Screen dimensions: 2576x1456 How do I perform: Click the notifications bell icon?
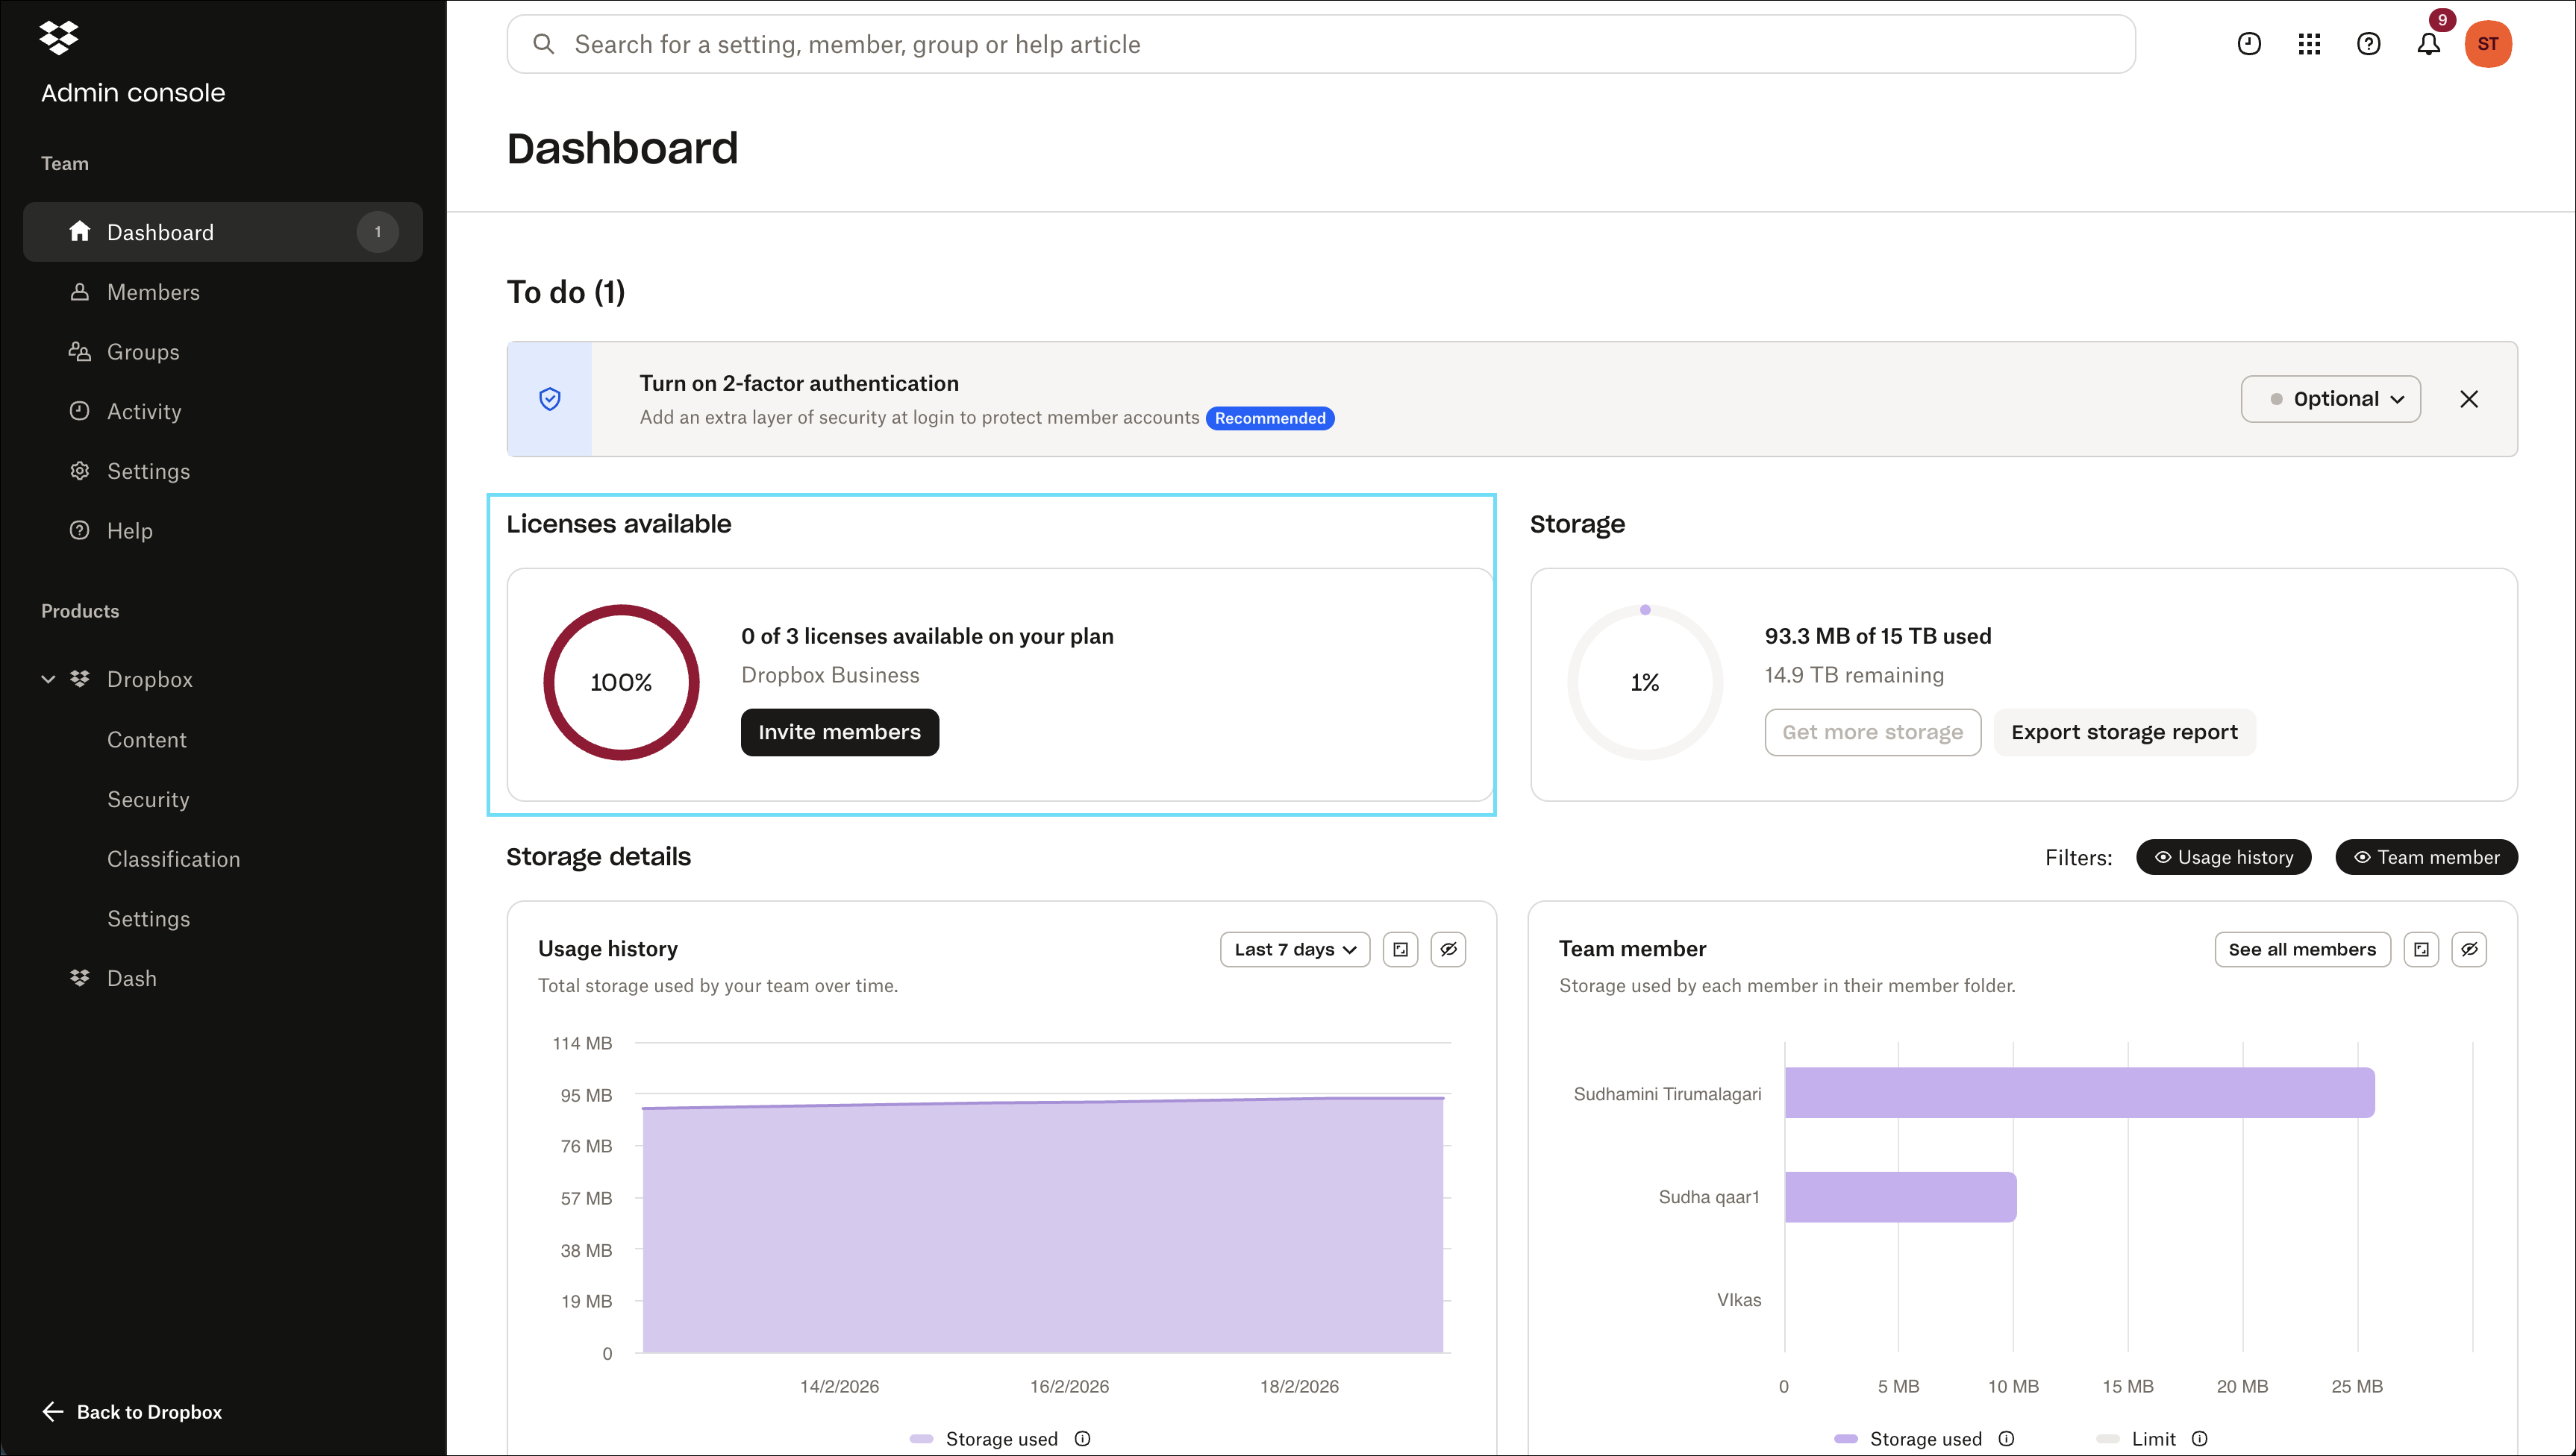2428,44
